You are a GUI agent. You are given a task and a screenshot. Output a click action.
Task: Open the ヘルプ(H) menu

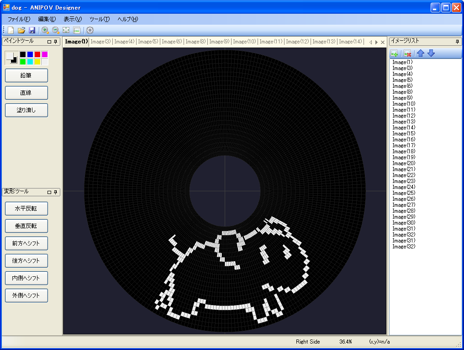click(127, 19)
